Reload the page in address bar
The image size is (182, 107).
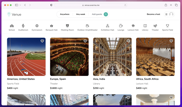coord(125,5)
